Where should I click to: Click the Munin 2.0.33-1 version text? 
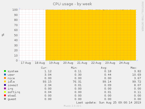[x=72, y=106]
